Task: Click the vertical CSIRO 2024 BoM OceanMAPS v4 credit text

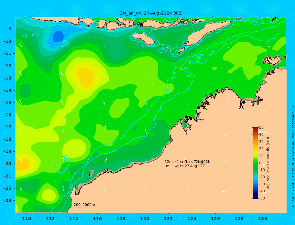Action: click(x=293, y=156)
